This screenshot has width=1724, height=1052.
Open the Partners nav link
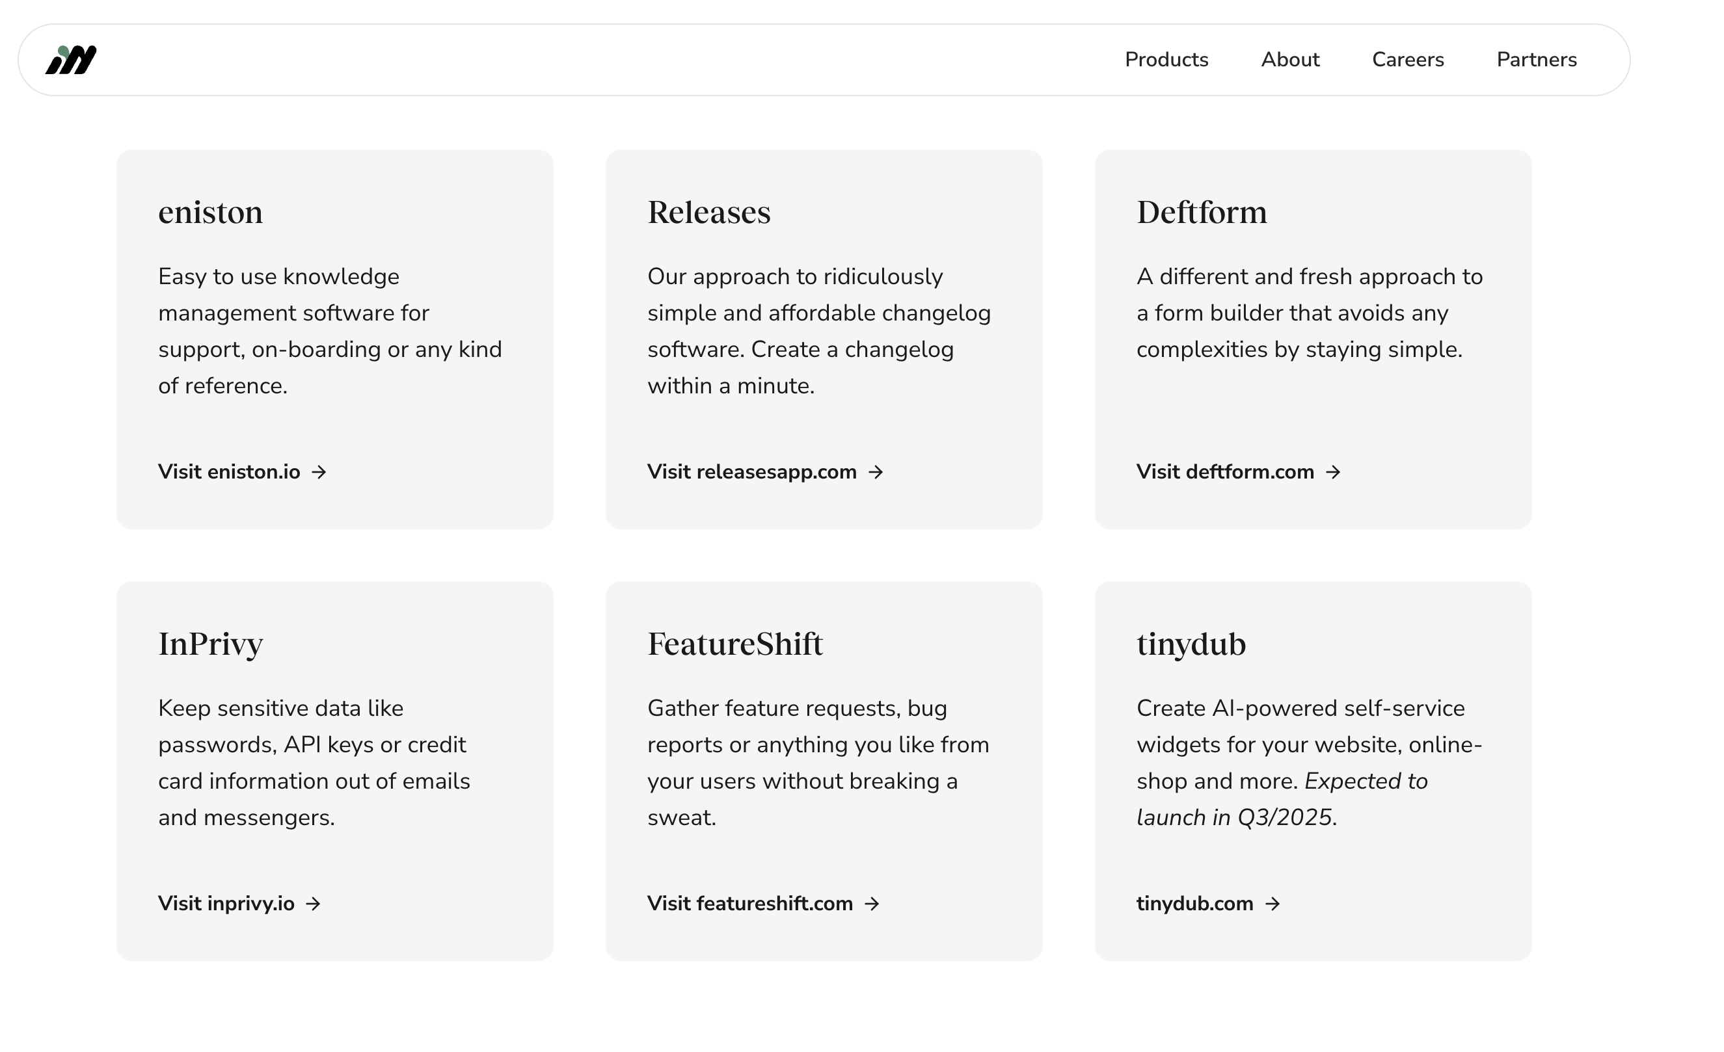1537,59
